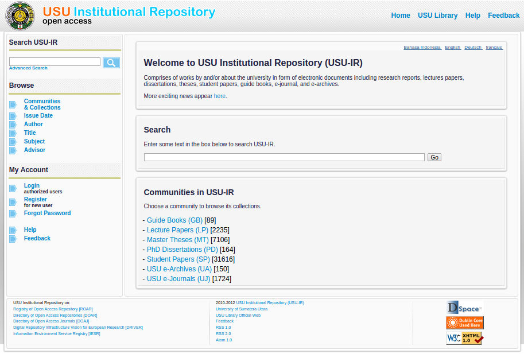
Task: Open the Atom 1.0 feed link
Action: 224,340
